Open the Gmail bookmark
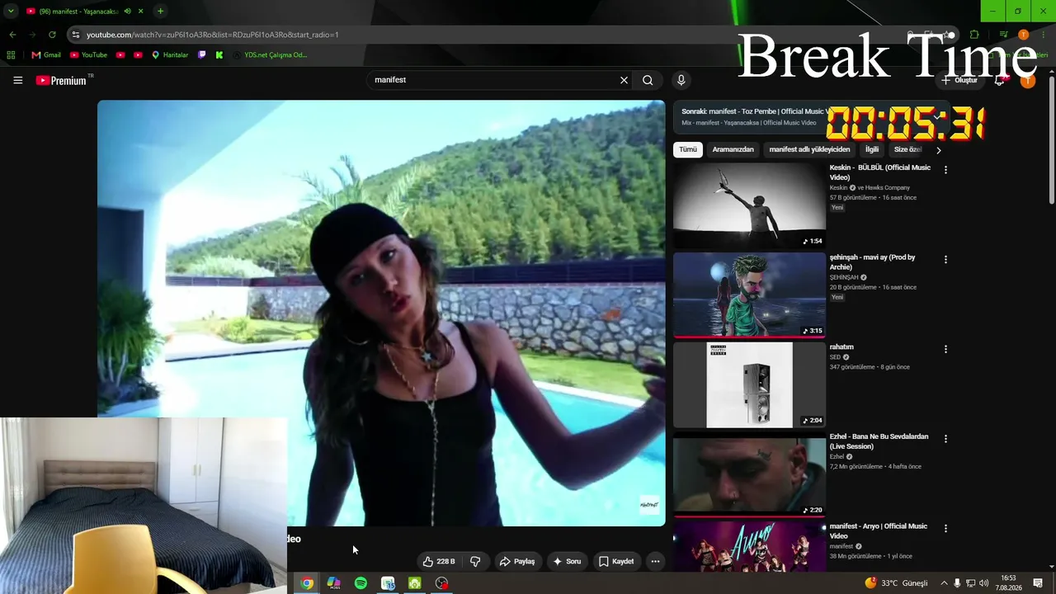1056x594 pixels. 46,55
